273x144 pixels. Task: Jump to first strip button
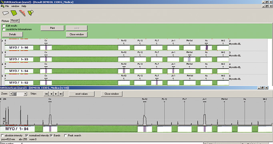(46, 94)
